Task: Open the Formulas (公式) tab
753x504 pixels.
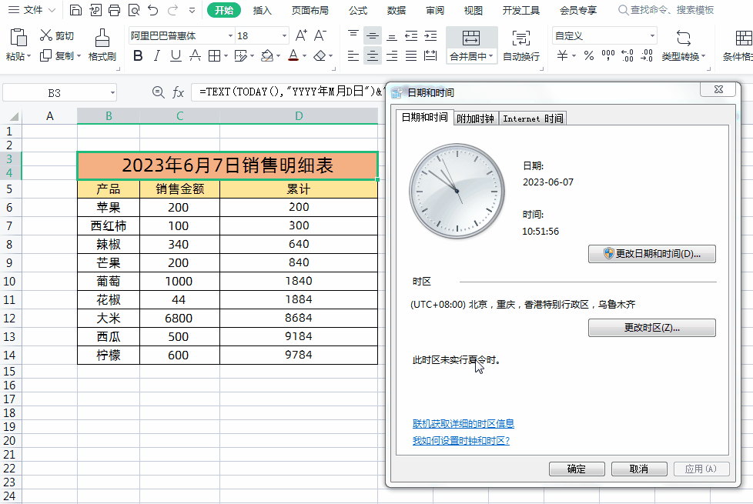Action: click(358, 10)
